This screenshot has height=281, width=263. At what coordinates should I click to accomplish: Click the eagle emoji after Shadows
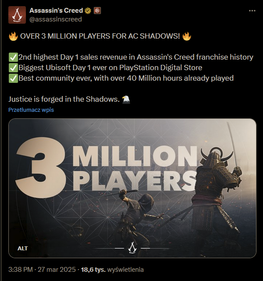pyautogui.click(x=126, y=100)
